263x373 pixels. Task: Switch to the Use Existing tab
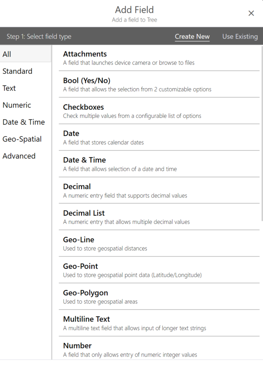point(240,36)
